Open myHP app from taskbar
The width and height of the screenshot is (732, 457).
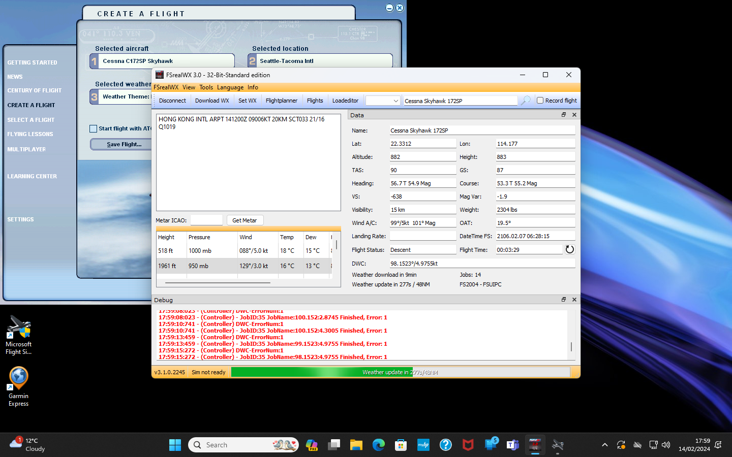(423, 445)
